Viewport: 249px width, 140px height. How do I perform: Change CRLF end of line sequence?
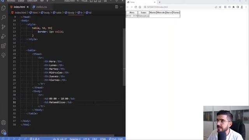coord(95,139)
